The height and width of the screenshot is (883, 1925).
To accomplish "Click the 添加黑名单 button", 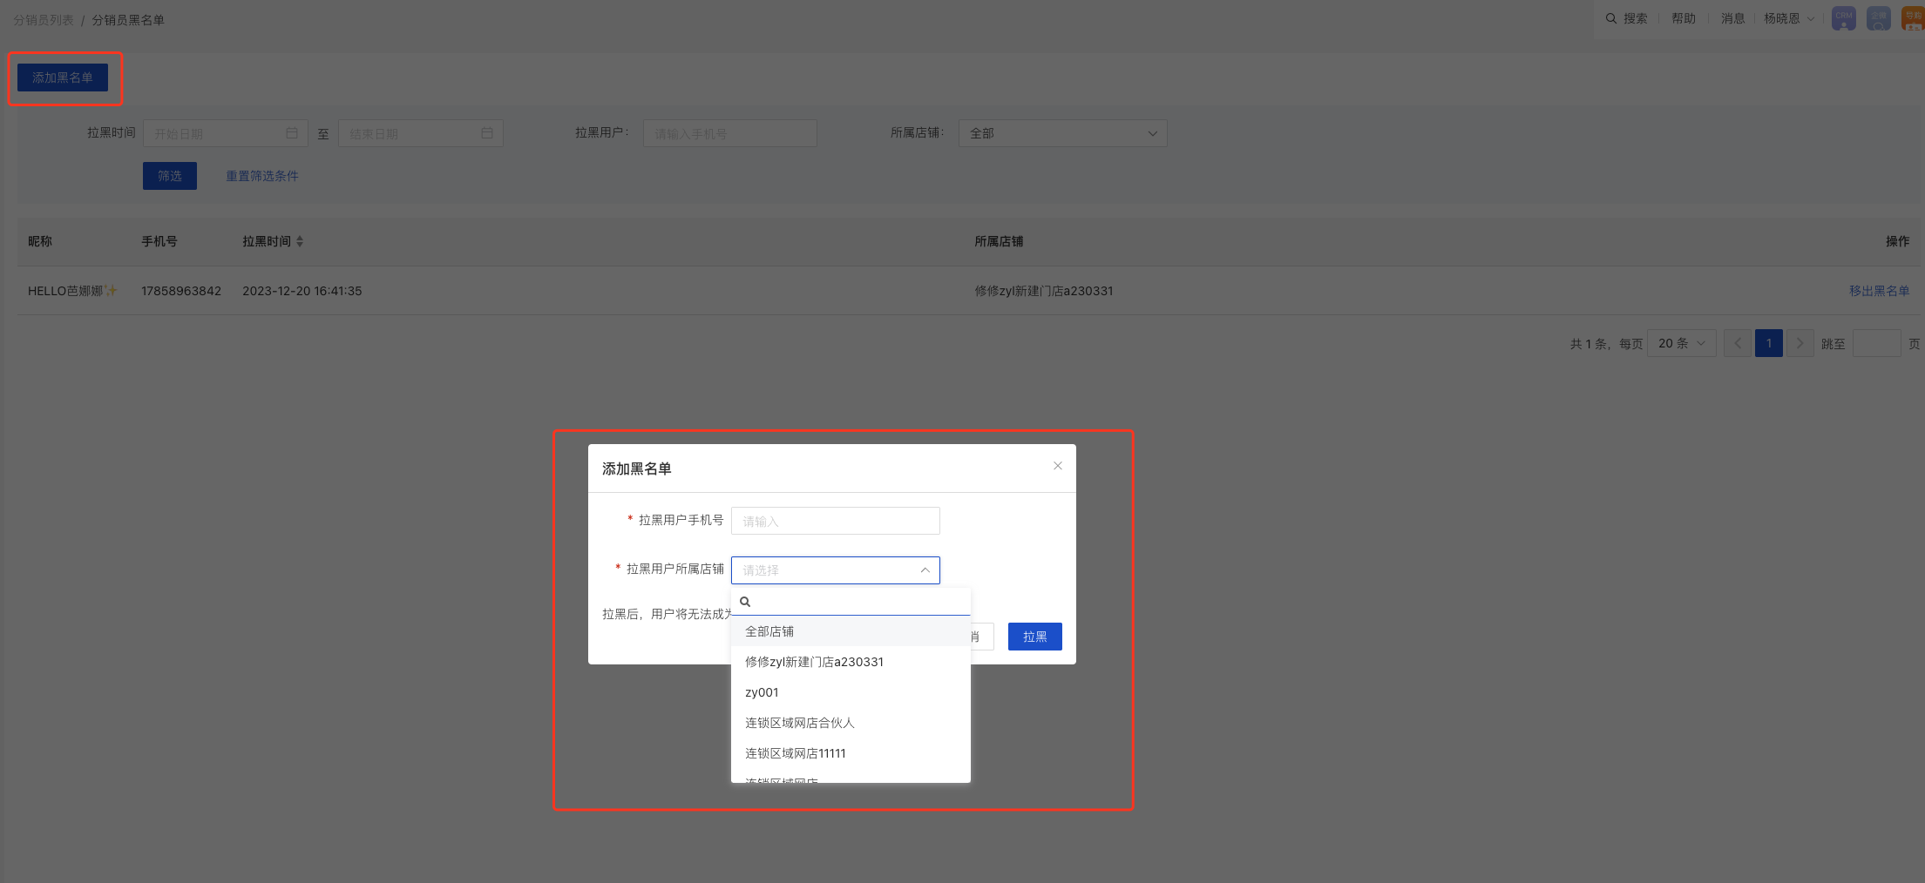I will 63,78.
